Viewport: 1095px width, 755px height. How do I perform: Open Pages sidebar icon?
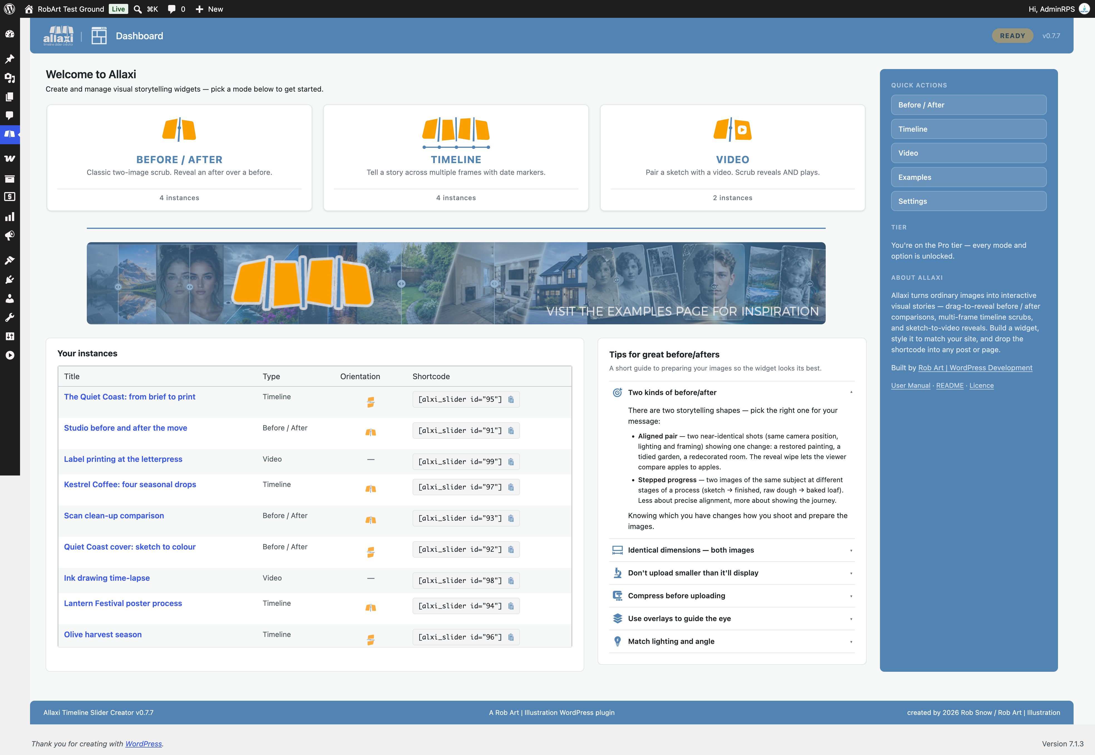(x=9, y=97)
